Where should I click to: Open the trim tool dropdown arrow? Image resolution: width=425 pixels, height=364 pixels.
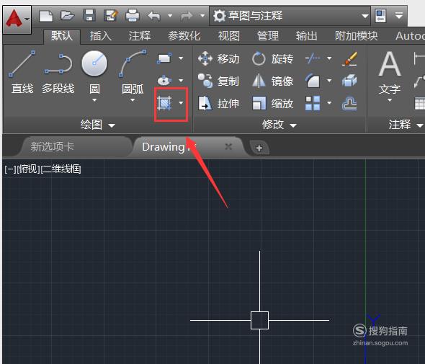coord(329,58)
